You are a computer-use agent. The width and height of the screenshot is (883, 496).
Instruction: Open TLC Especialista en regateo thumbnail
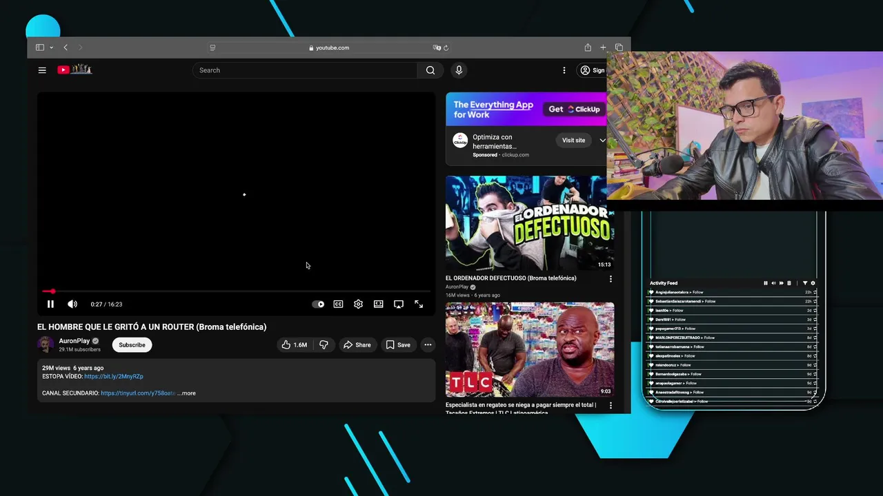tap(530, 350)
